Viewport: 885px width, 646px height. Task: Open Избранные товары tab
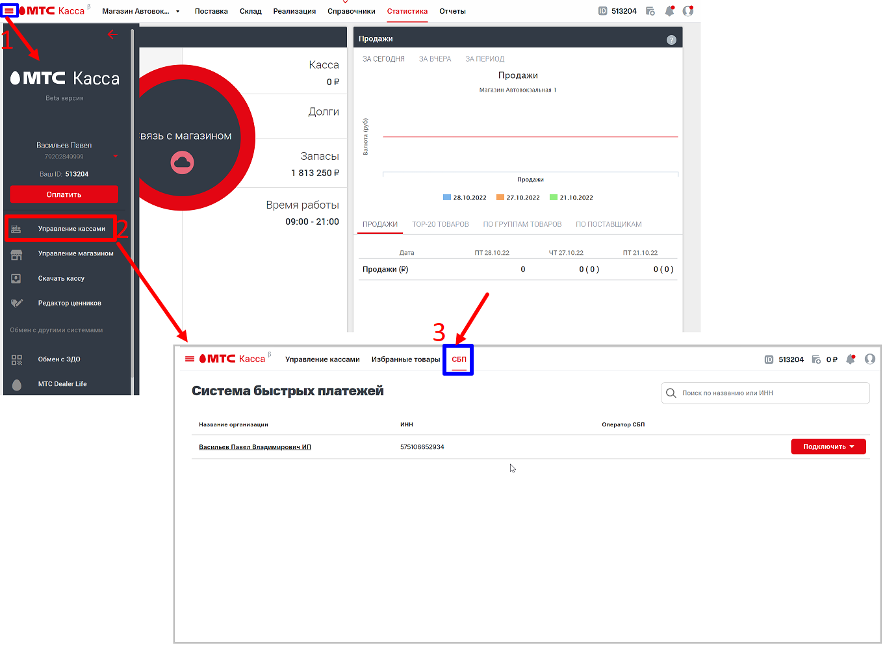tap(405, 359)
